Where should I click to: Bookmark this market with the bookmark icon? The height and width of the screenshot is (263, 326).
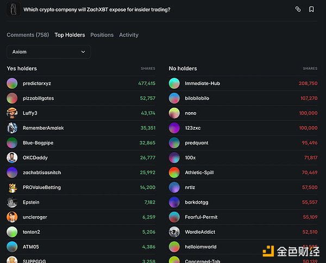click(311, 9)
